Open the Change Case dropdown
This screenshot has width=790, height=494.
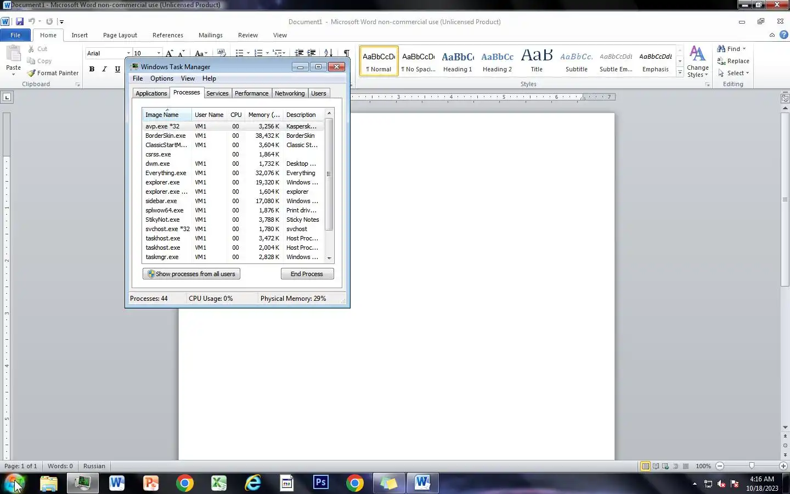201,53
